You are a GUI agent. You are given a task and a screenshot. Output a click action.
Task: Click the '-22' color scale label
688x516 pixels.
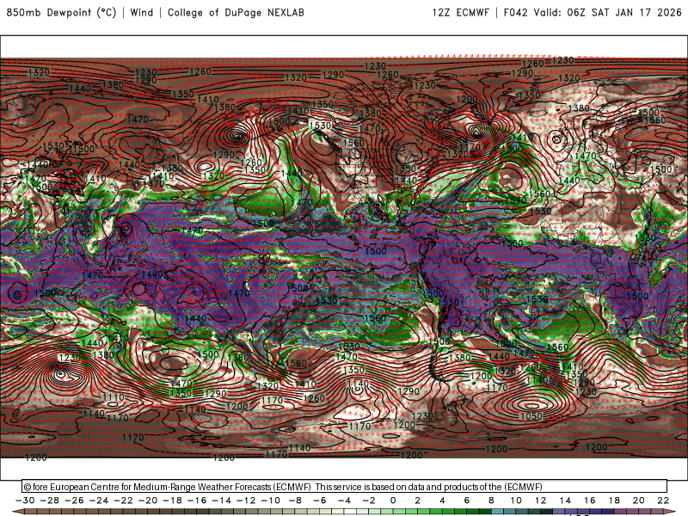pos(123,501)
